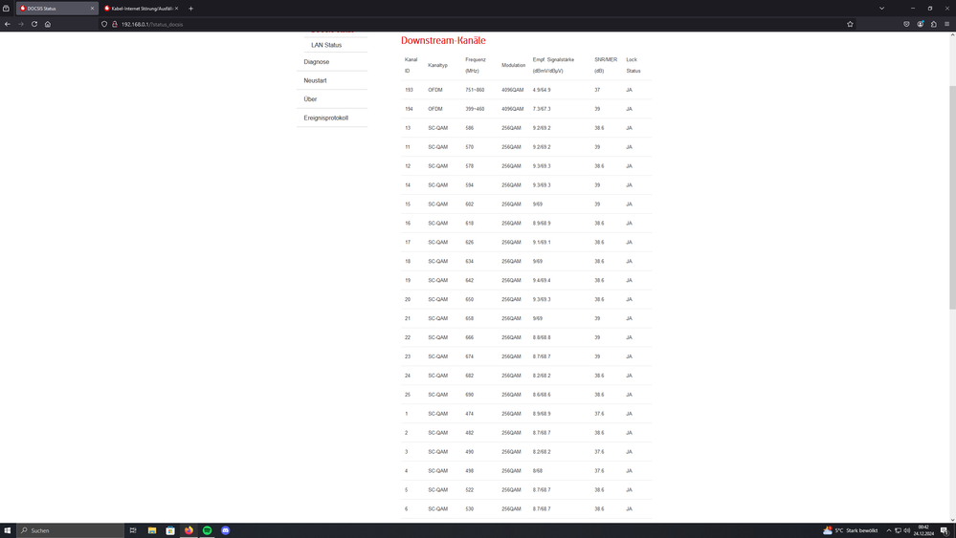
Task: Switch to the DOCSIS Status tab
Action: (57, 9)
